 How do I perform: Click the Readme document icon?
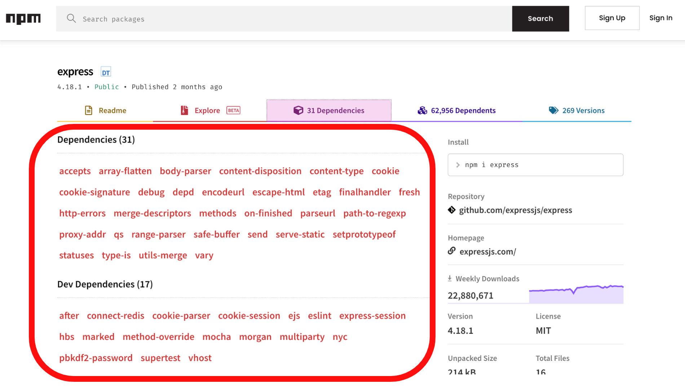[89, 111]
